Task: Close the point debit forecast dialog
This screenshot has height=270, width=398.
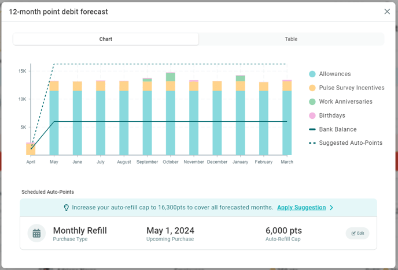Action: click(x=387, y=12)
